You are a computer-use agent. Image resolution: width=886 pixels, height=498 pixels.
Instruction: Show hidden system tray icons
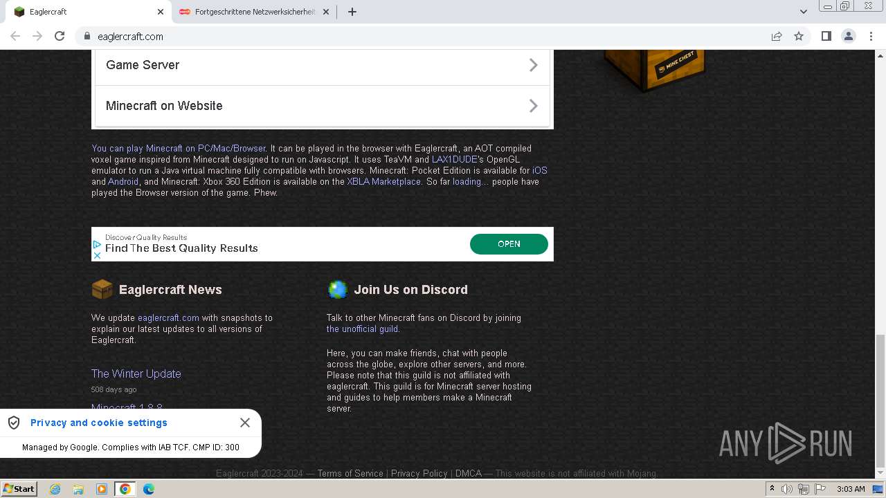click(772, 489)
